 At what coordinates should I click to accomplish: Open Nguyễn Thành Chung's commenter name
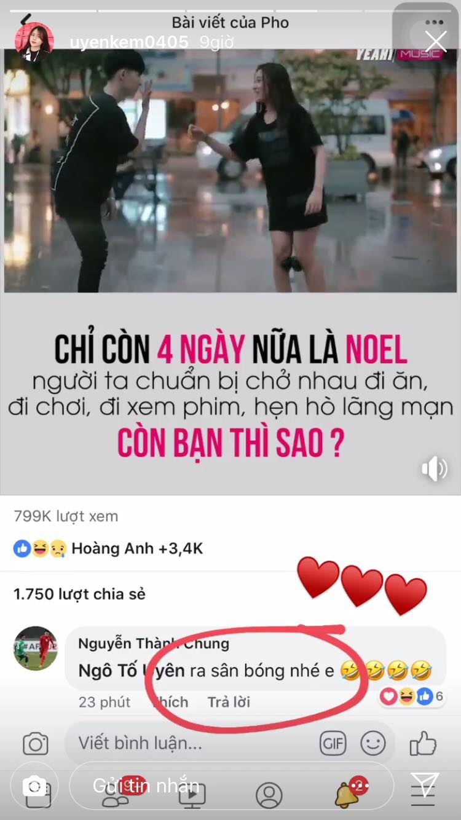[154, 644]
